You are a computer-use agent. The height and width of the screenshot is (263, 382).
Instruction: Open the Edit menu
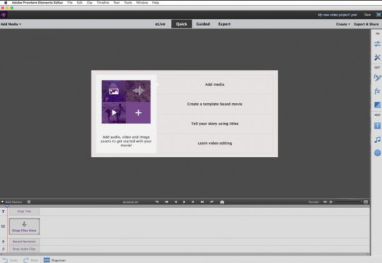click(79, 2)
